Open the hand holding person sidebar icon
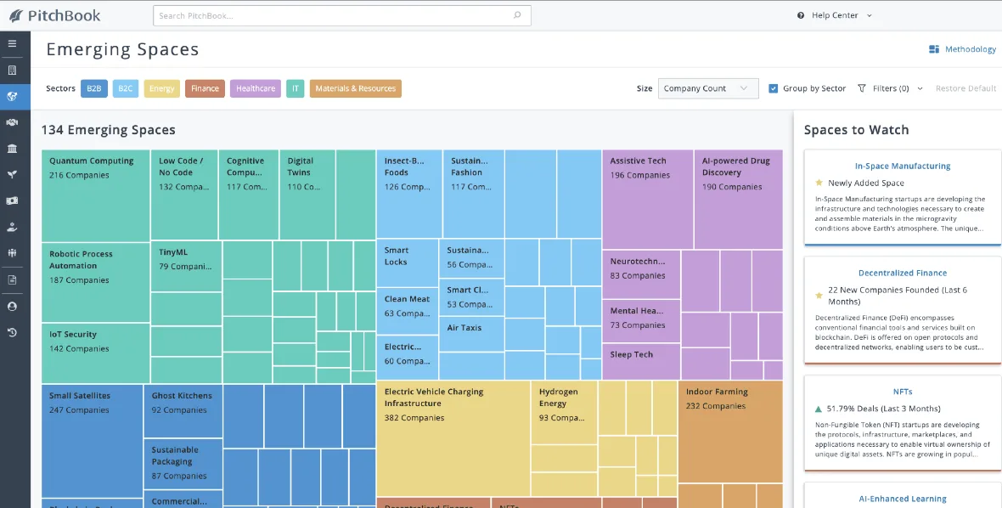Image resolution: width=1002 pixels, height=508 pixels. click(12, 227)
